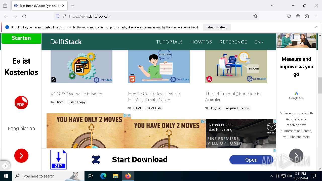Click the circular C badge at page bottom-left
The image size is (322, 181).
pyautogui.click(x=5, y=166)
